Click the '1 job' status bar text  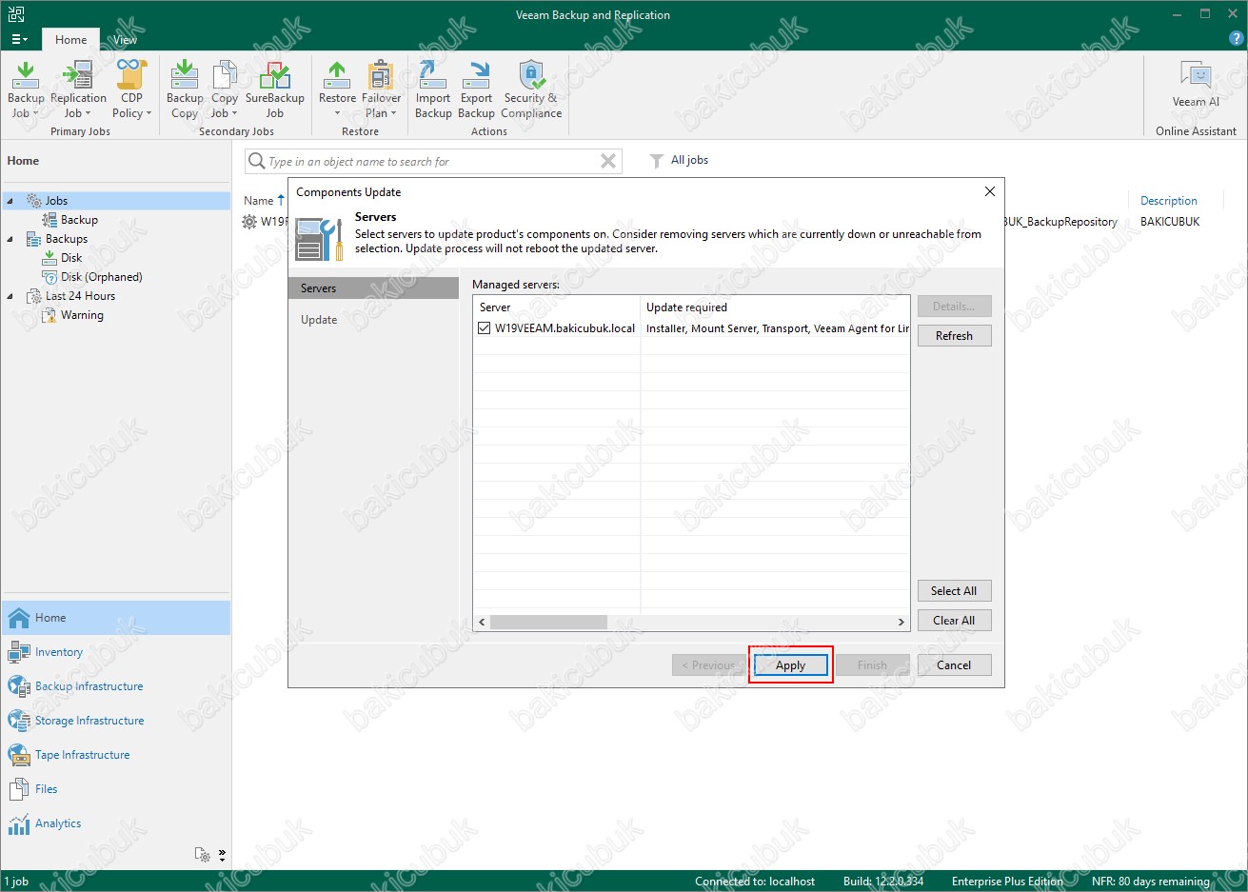click(x=16, y=882)
